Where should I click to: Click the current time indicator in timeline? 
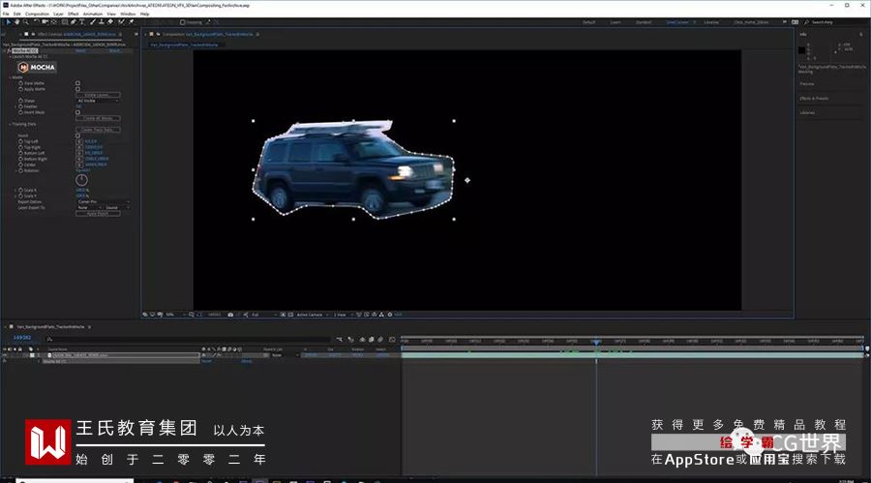click(x=596, y=342)
